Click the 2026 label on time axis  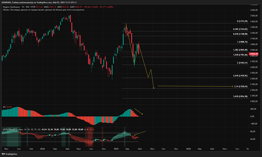point(188,149)
